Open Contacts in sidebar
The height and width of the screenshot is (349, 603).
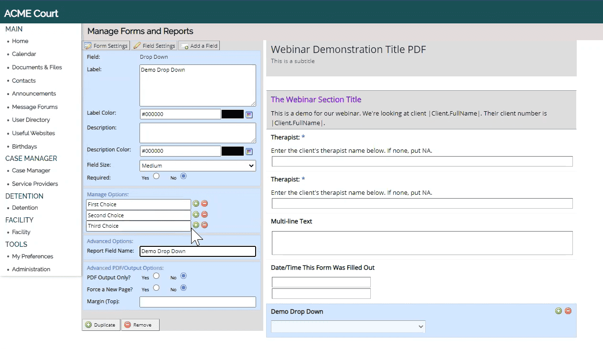click(24, 81)
